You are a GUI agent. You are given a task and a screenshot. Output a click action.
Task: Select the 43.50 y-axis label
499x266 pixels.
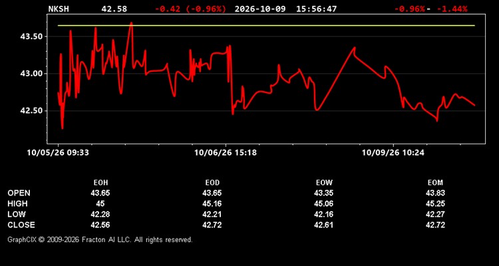click(31, 37)
